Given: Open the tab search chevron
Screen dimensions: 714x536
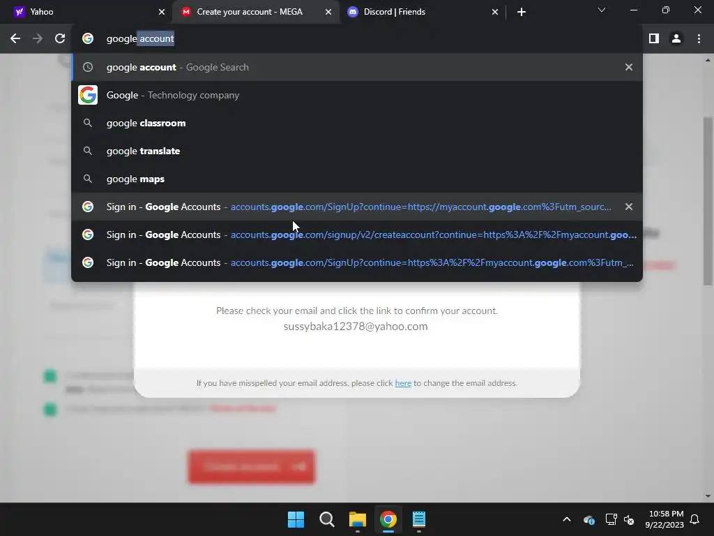Looking at the screenshot, I should click(602, 10).
